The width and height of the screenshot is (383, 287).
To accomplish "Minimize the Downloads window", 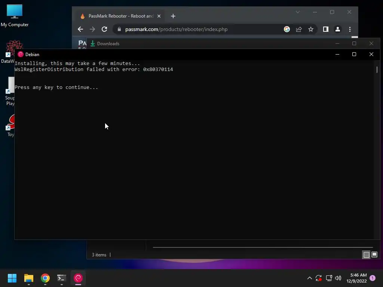I will coord(337,43).
